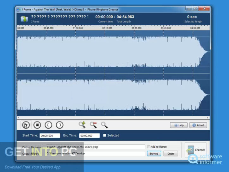Screen dimensions: 229x172
Task: Zoom in on the waveform
Action: (x=82, y=125)
